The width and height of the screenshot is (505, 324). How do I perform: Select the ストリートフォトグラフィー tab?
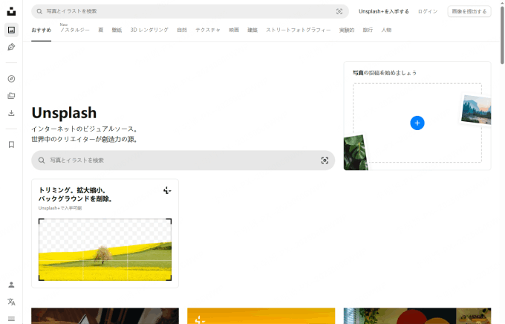coord(299,30)
